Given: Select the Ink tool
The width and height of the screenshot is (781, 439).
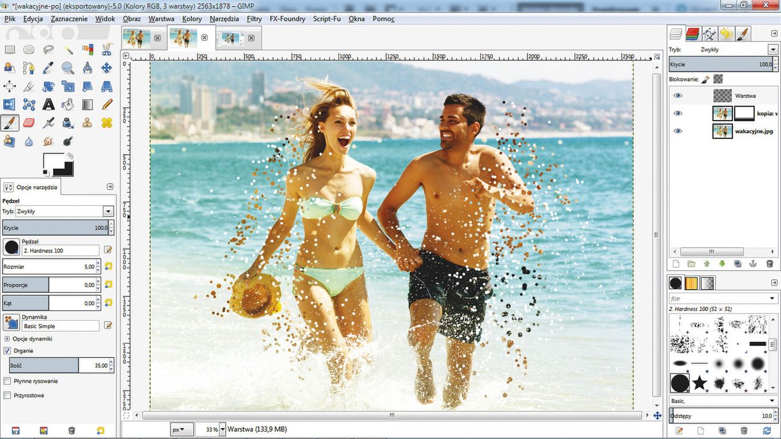Looking at the screenshot, I should tap(68, 123).
